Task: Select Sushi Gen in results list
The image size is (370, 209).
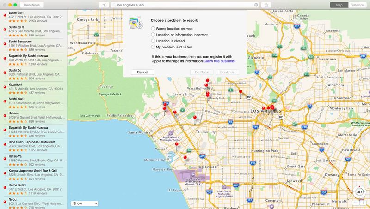Action: coord(33,17)
